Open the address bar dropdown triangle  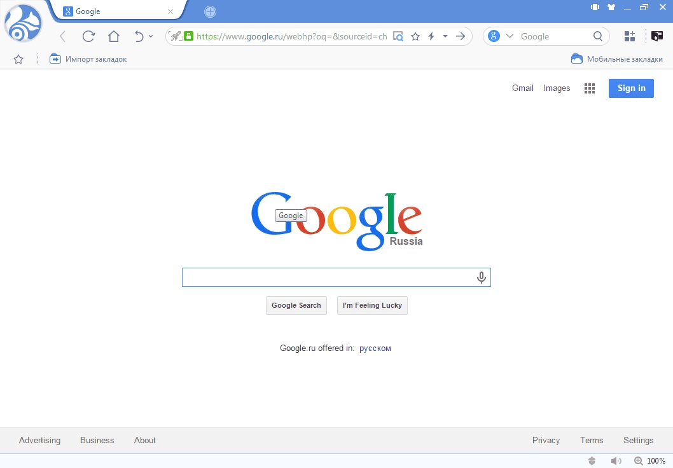click(x=445, y=36)
